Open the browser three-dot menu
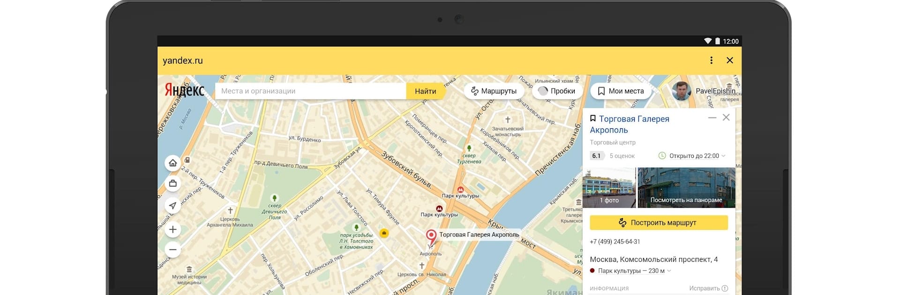 (x=711, y=60)
